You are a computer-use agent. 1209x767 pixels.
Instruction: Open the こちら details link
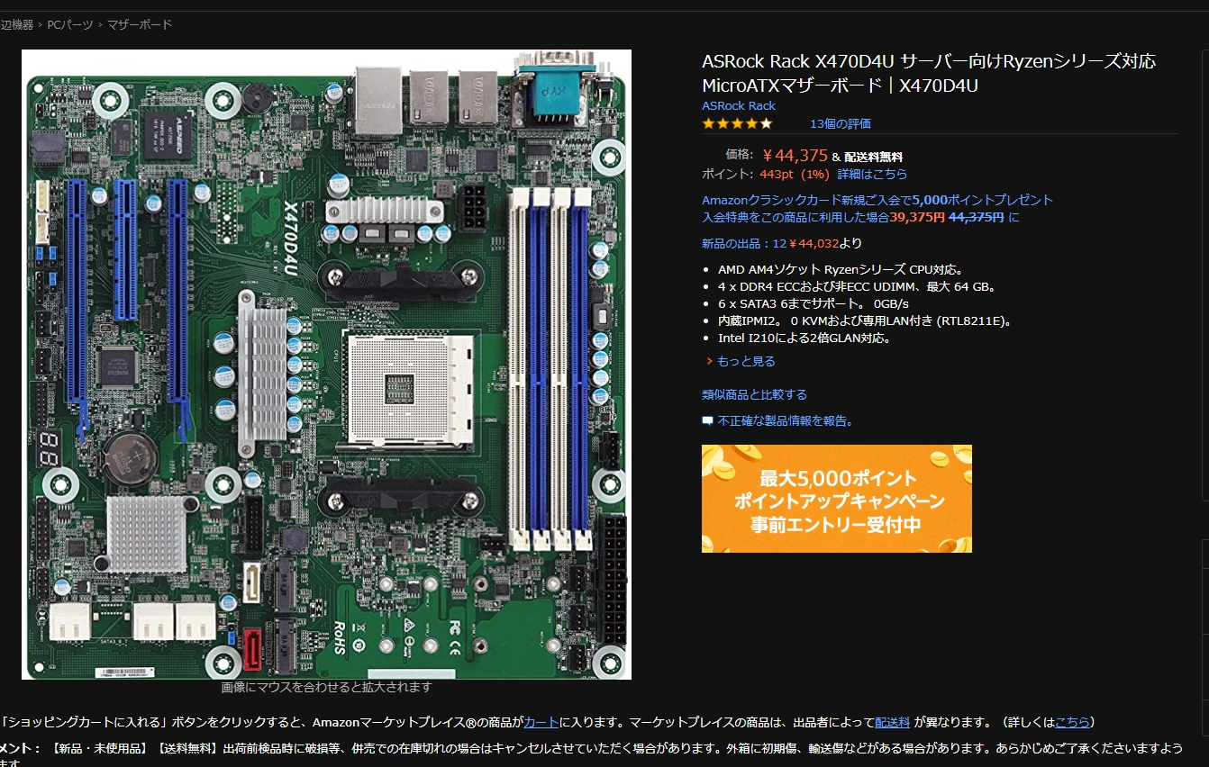(1072, 722)
